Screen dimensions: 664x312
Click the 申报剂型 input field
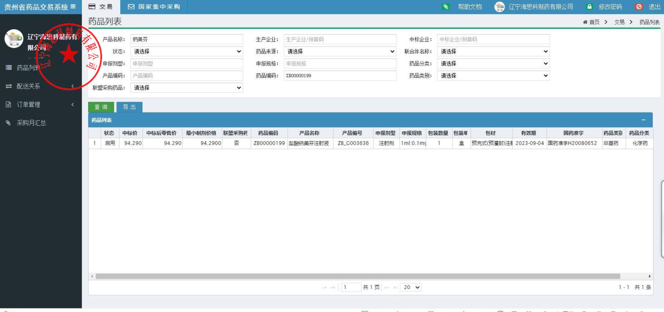[x=187, y=64]
